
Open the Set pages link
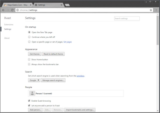pos(67,42)
